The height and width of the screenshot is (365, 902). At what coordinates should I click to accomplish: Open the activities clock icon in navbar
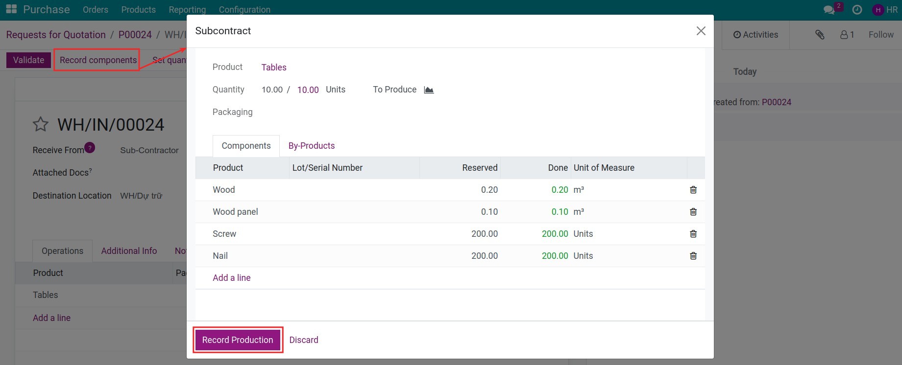pyautogui.click(x=857, y=10)
